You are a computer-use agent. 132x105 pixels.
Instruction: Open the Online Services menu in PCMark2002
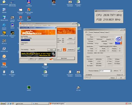click(38, 25)
